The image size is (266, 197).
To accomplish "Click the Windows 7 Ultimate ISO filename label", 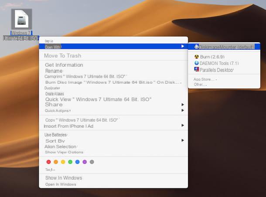I will (x=21, y=36).
